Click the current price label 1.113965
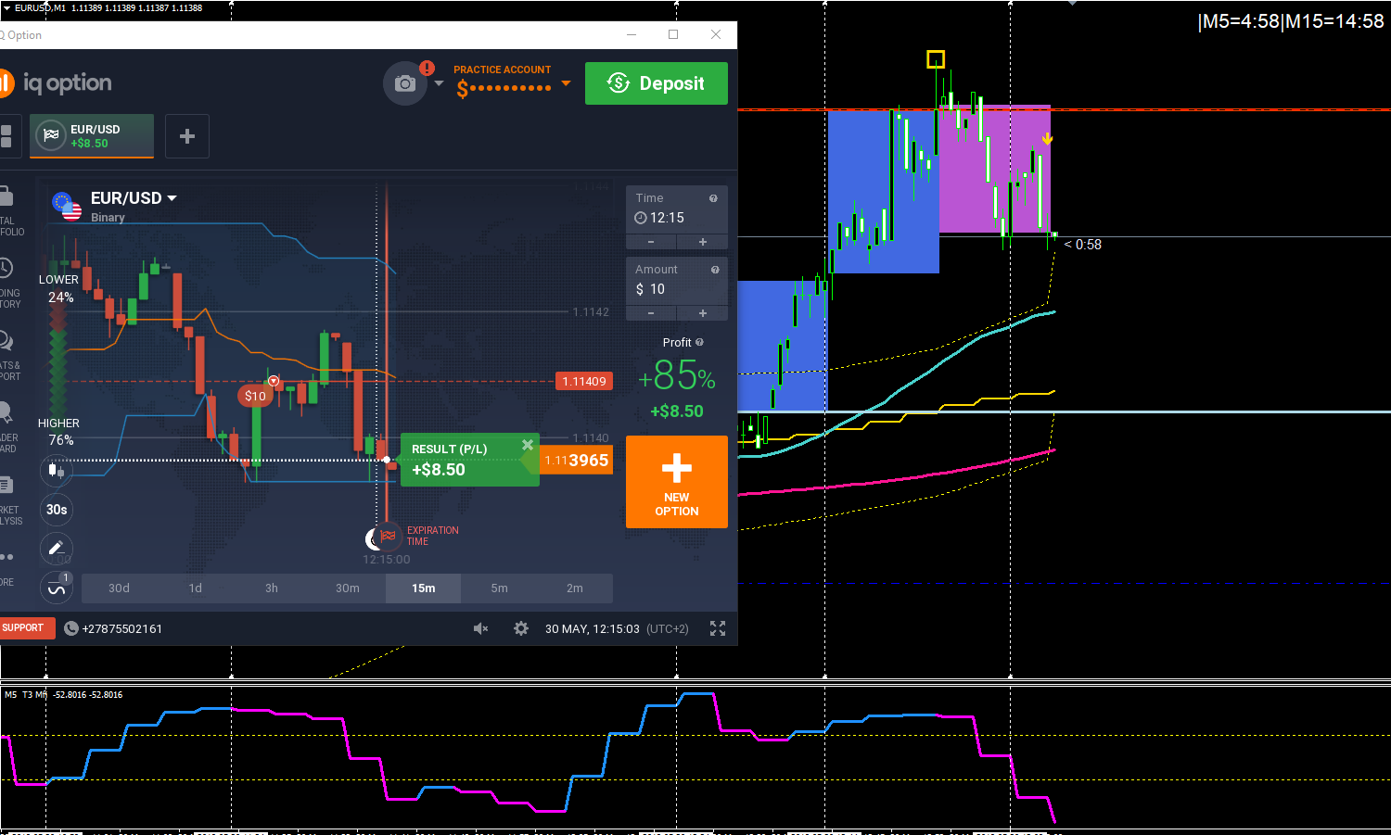This screenshot has height=835, width=1391. pos(576,461)
